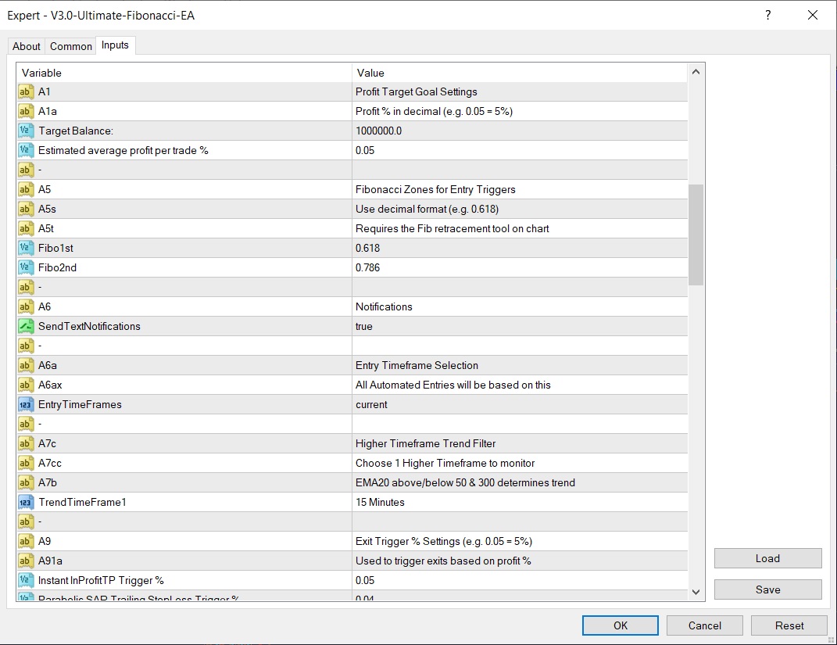Reset inputs with the Reset button
Screen dimensions: 837x645
pos(789,625)
